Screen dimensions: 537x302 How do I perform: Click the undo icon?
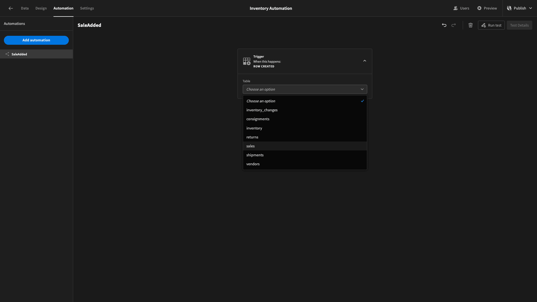click(x=444, y=25)
